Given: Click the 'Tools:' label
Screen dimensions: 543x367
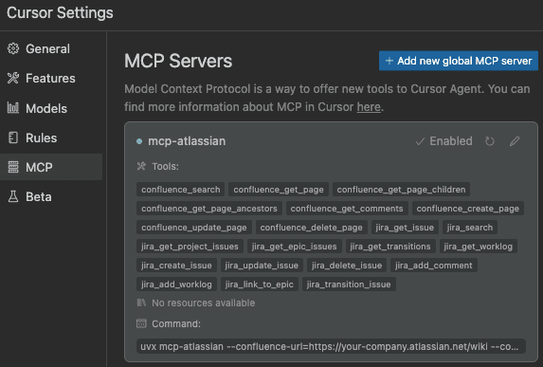Looking at the screenshot, I should [165, 166].
